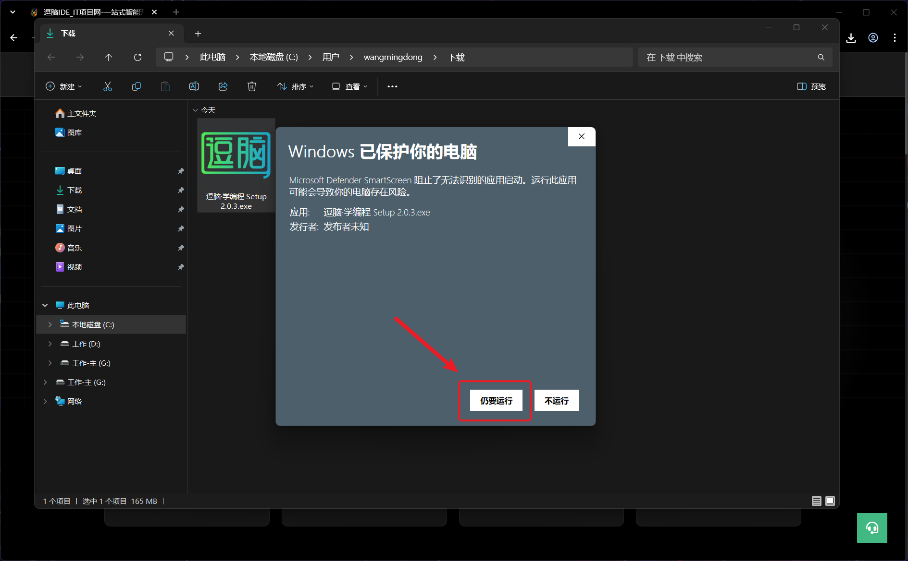Viewport: 908px width, 561px height.
Task: Switch to the 逗脑IDE browser tab
Action: tap(92, 12)
